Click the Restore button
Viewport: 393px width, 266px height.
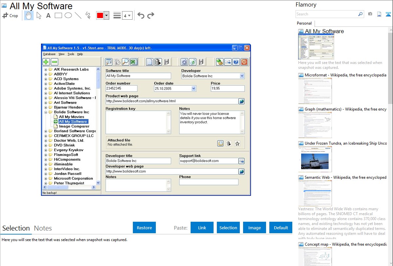pos(144,228)
